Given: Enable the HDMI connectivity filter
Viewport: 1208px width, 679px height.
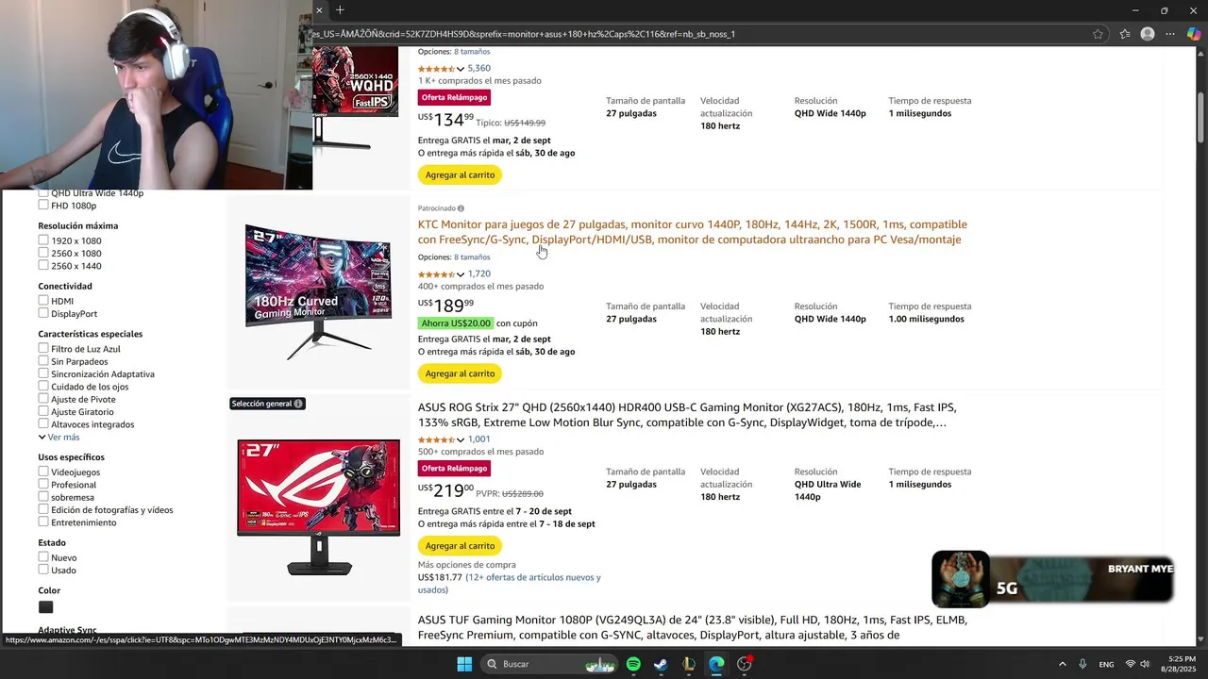Looking at the screenshot, I should click(x=43, y=301).
